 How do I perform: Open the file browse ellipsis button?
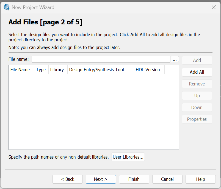pyautogui.click(x=175, y=59)
